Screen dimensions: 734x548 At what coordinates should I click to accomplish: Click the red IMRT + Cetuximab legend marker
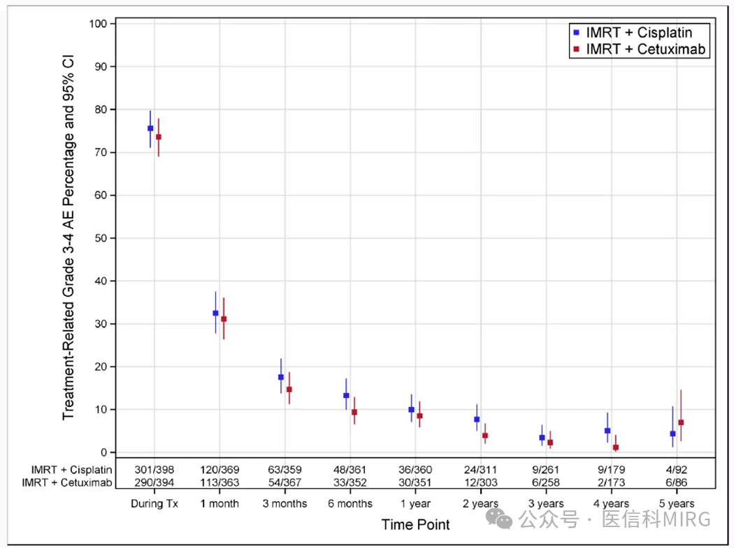click(x=576, y=49)
